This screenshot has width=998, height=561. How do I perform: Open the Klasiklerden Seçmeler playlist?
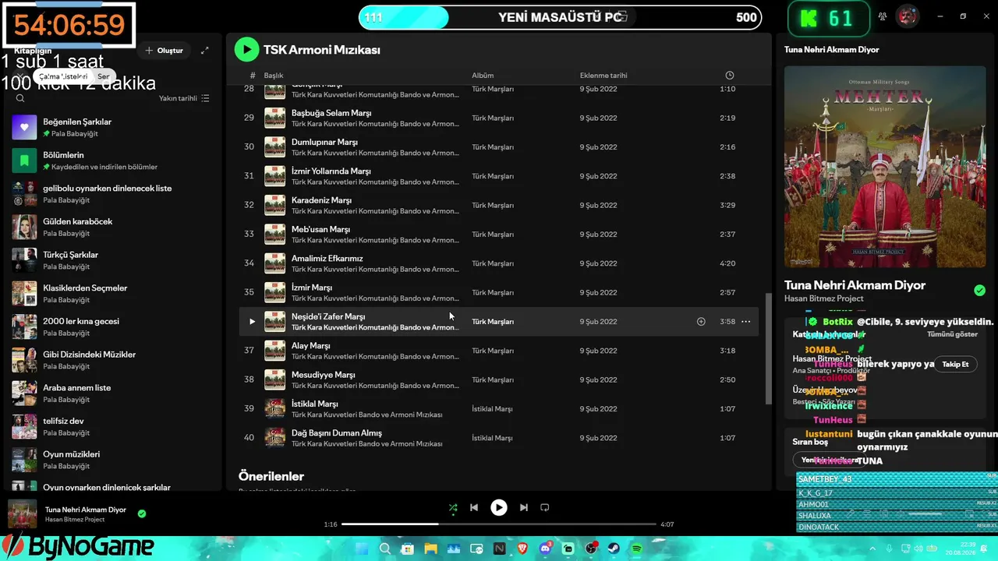[x=112, y=293]
